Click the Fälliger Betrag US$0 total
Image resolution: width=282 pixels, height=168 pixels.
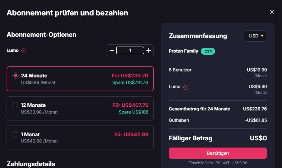(x=258, y=138)
